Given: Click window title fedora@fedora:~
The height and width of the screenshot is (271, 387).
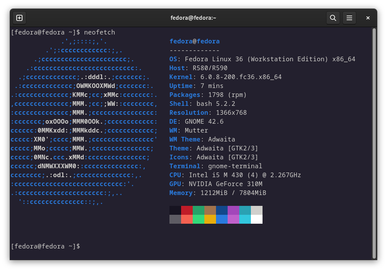Looking at the screenshot, I should click(x=193, y=18).
